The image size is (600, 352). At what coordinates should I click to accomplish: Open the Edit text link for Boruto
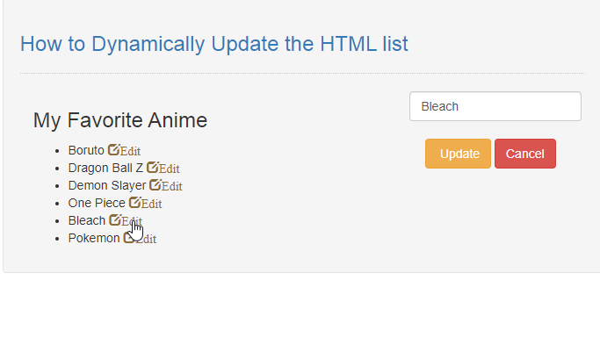(130, 151)
